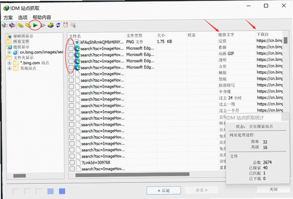Tick the checkbox in the 脸部特写 row
The height and width of the screenshot is (199, 293).
(x=71, y=87)
